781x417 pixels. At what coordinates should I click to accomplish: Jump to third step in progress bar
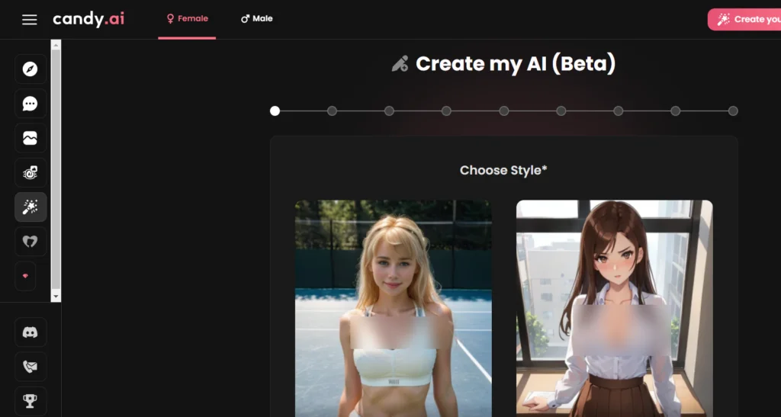pos(390,111)
